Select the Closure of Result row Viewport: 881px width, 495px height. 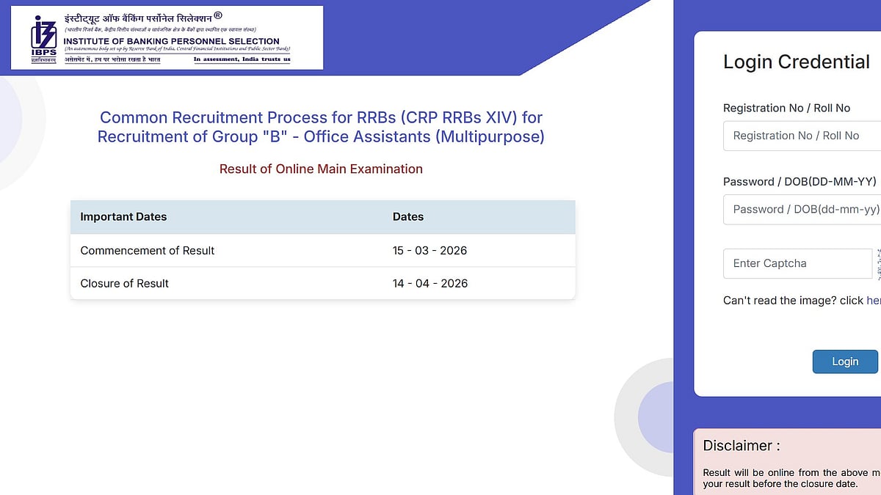(x=125, y=284)
